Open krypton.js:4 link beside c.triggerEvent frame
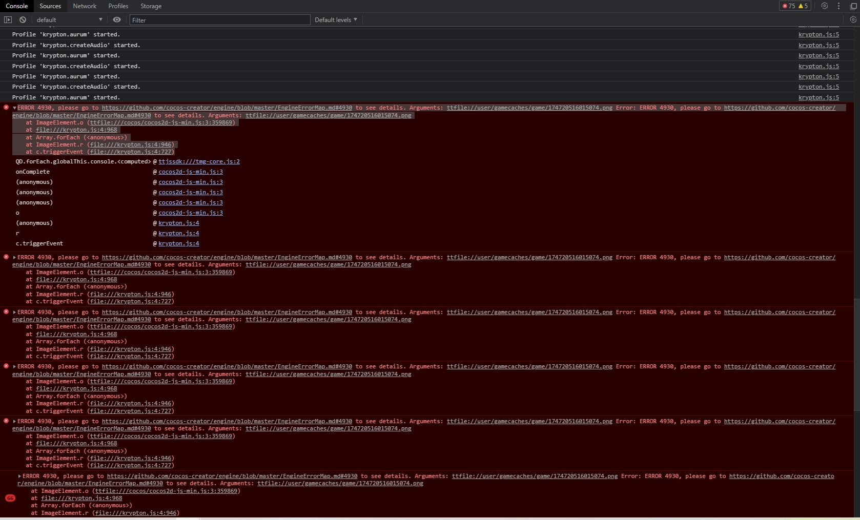The height and width of the screenshot is (520, 860). pos(179,243)
